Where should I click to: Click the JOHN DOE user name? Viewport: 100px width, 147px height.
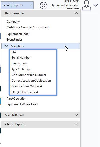tap(72, 1)
